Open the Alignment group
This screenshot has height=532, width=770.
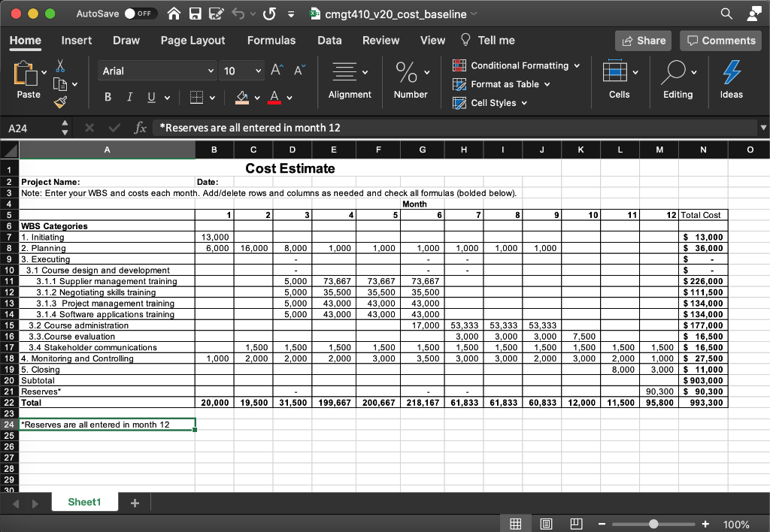click(350, 81)
